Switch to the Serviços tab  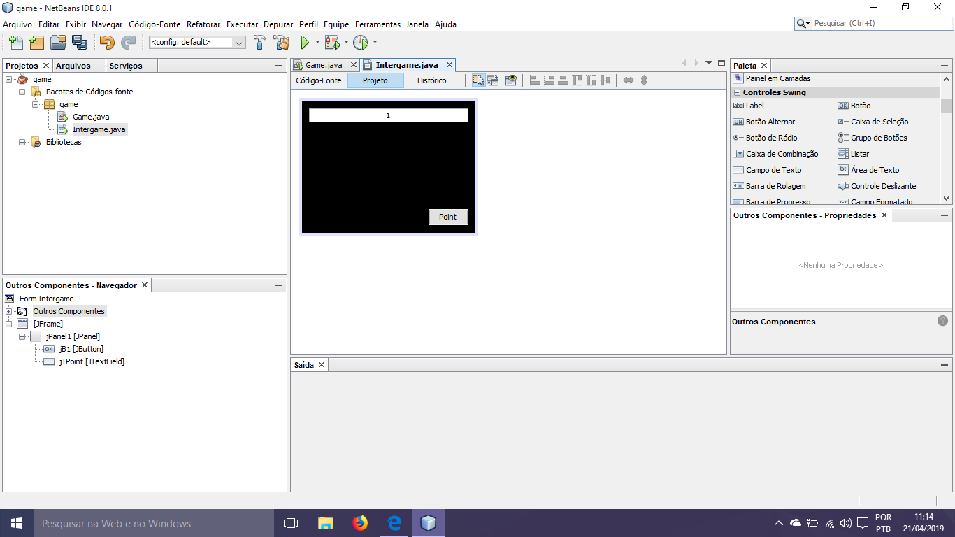(126, 66)
